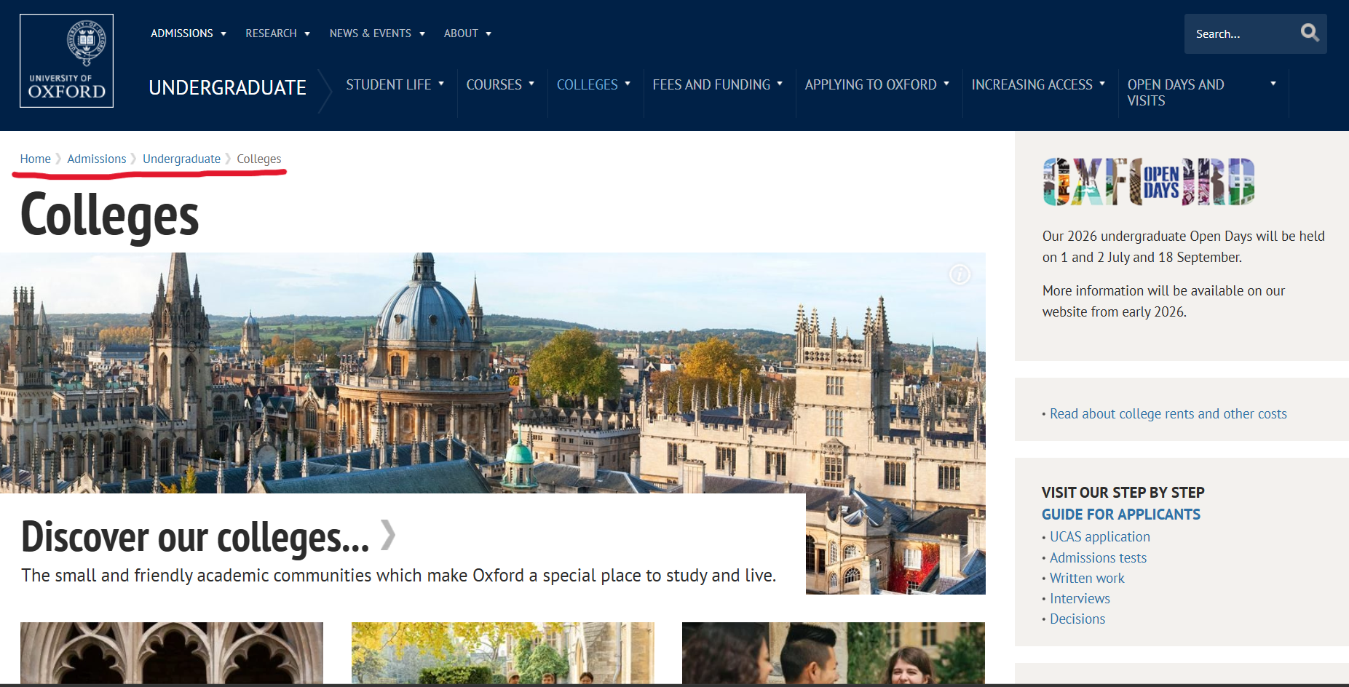Viewport: 1349px width, 687px height.
Task: Expand the Open Days and Visits menu
Action: [1201, 92]
